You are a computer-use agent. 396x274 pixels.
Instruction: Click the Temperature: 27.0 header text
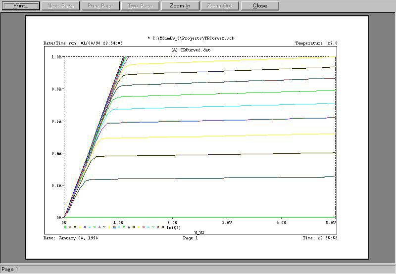pyautogui.click(x=316, y=44)
